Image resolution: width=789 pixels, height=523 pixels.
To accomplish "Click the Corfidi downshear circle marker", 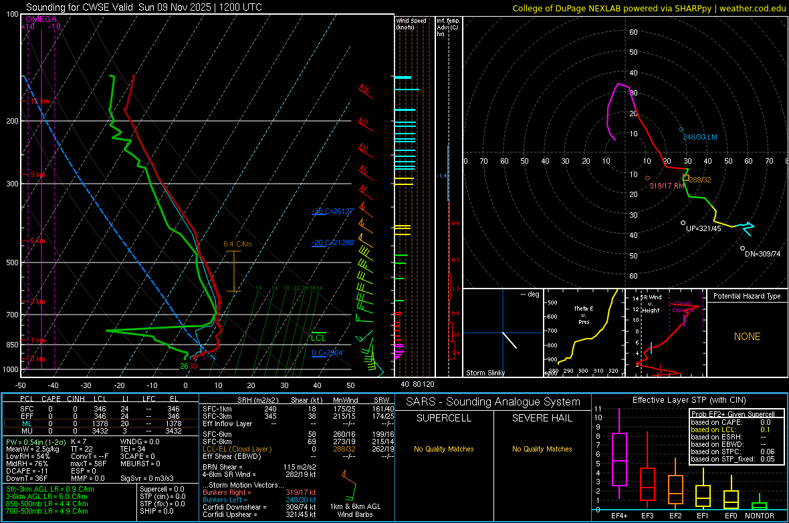I will click(743, 248).
